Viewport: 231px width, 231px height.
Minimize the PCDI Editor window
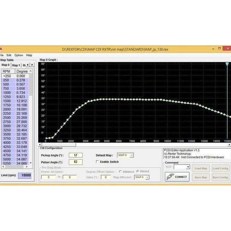tap(213, 49)
